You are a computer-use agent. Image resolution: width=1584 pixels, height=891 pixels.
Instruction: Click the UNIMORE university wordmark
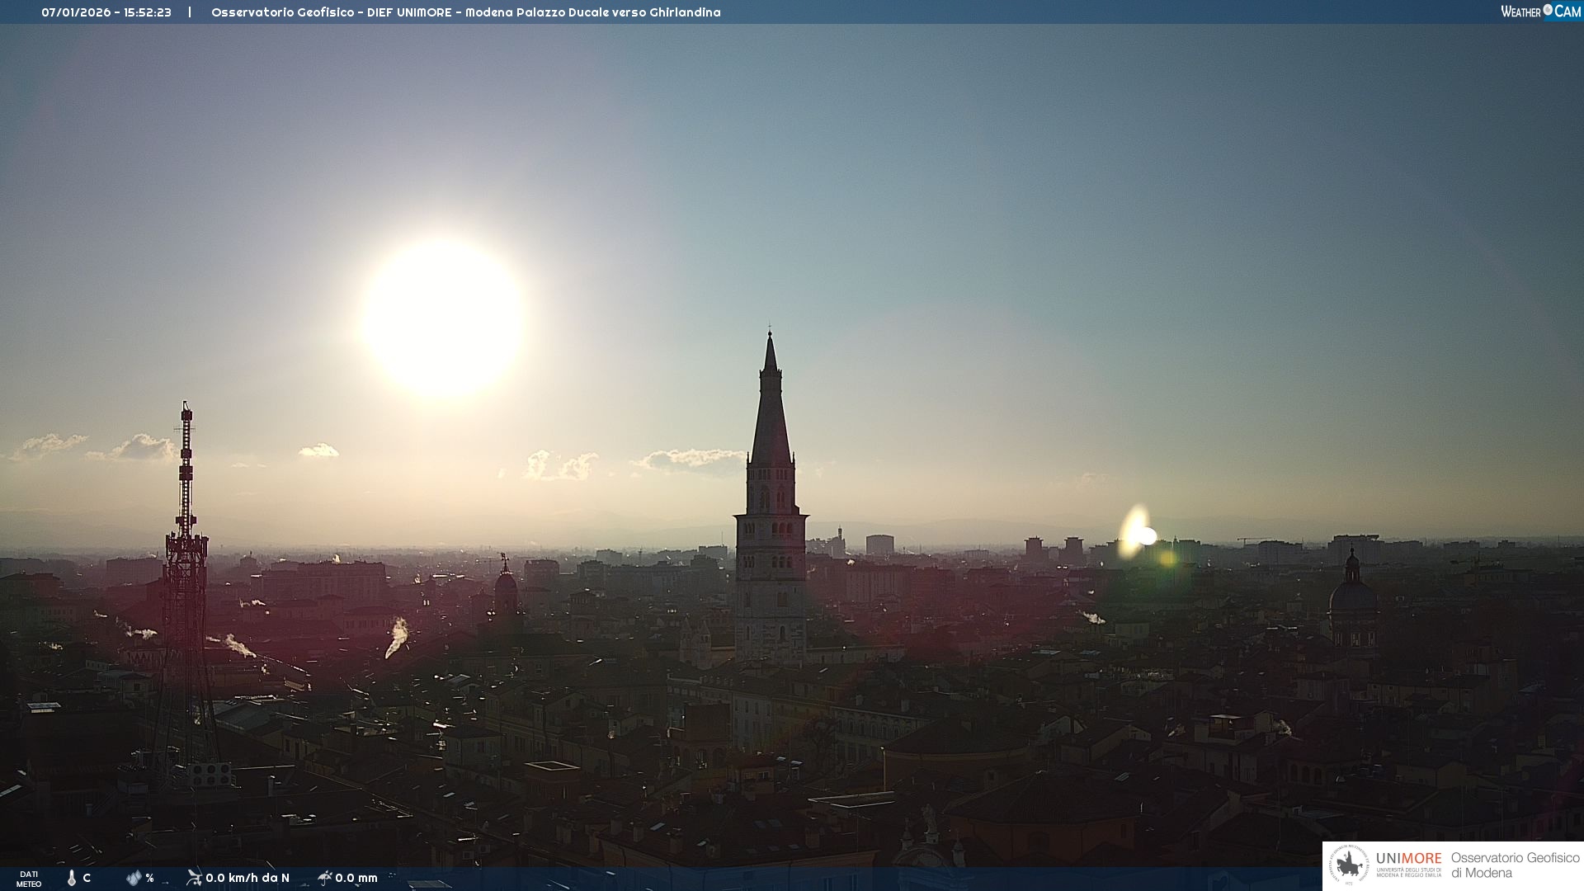click(x=1408, y=859)
